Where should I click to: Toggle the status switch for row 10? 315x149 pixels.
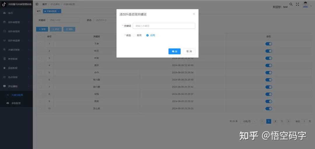269,109
